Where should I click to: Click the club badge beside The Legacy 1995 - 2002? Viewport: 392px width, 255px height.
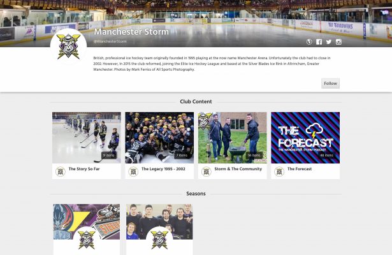[x=133, y=171]
